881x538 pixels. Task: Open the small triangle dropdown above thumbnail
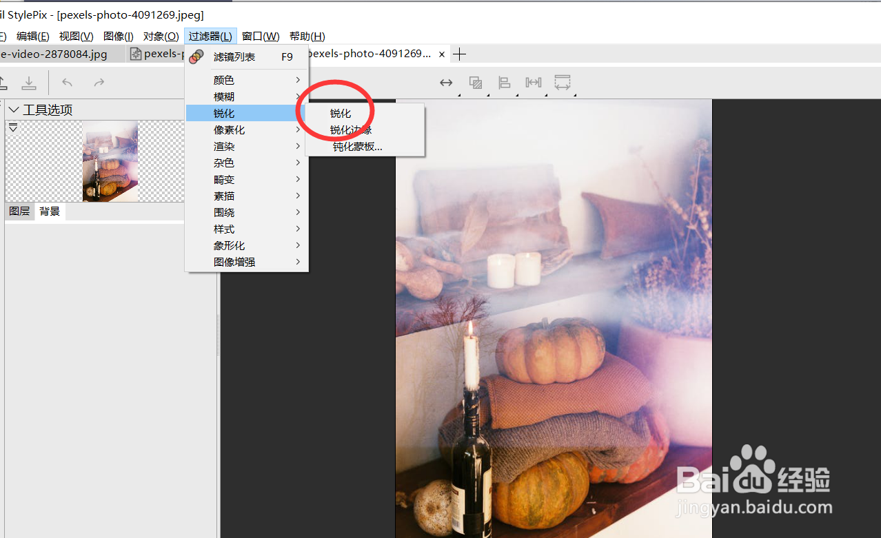(x=13, y=127)
